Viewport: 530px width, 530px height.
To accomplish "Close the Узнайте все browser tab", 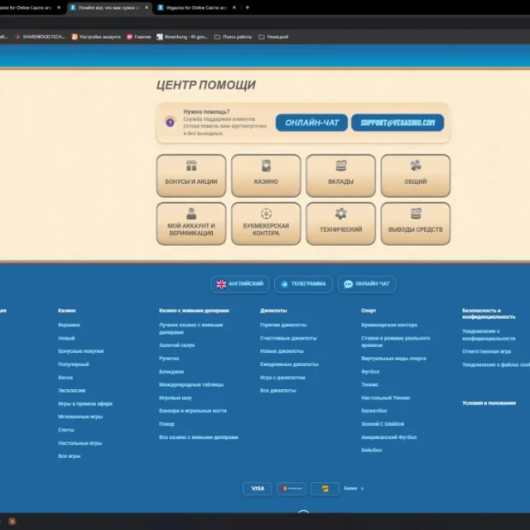I will (x=147, y=7).
